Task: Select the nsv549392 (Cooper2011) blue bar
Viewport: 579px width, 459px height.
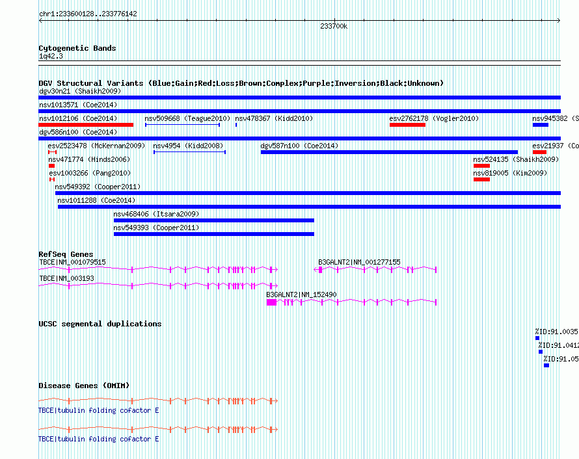Action: pos(308,193)
